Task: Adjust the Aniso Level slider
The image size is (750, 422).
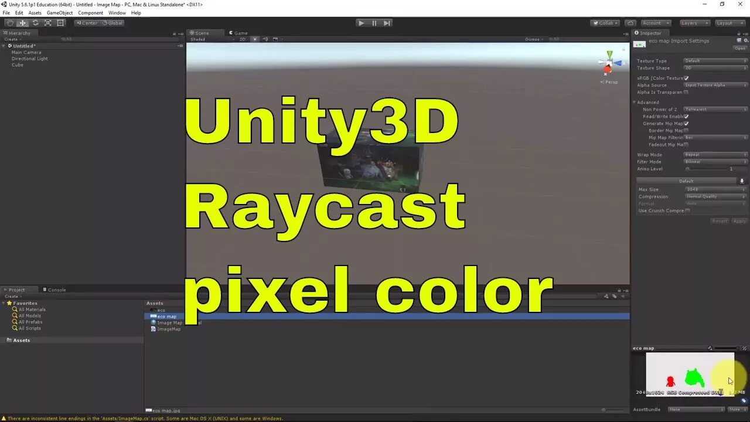Action: tap(704, 169)
